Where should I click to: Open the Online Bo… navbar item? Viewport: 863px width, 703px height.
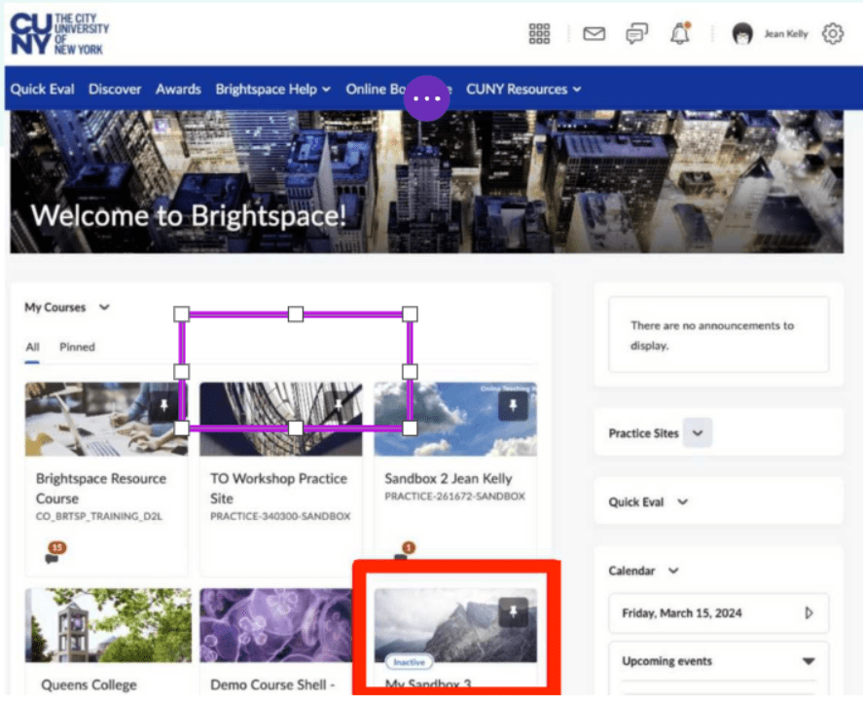[376, 89]
